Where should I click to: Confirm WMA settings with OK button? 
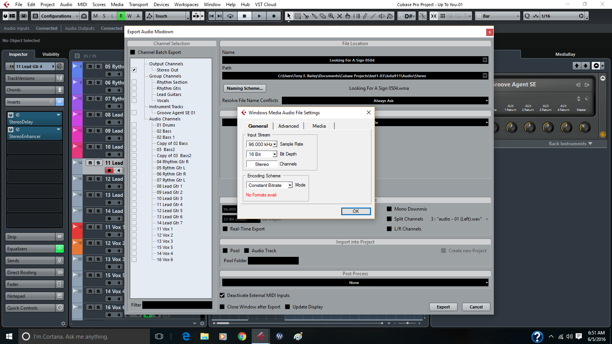click(x=356, y=211)
